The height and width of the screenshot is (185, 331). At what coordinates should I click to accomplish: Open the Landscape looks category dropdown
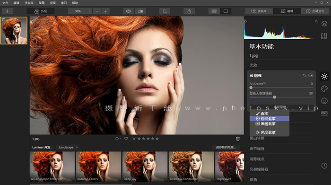coord(68,148)
